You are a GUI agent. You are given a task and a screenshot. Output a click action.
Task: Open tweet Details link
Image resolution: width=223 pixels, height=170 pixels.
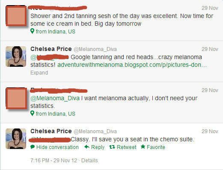[x=89, y=161]
